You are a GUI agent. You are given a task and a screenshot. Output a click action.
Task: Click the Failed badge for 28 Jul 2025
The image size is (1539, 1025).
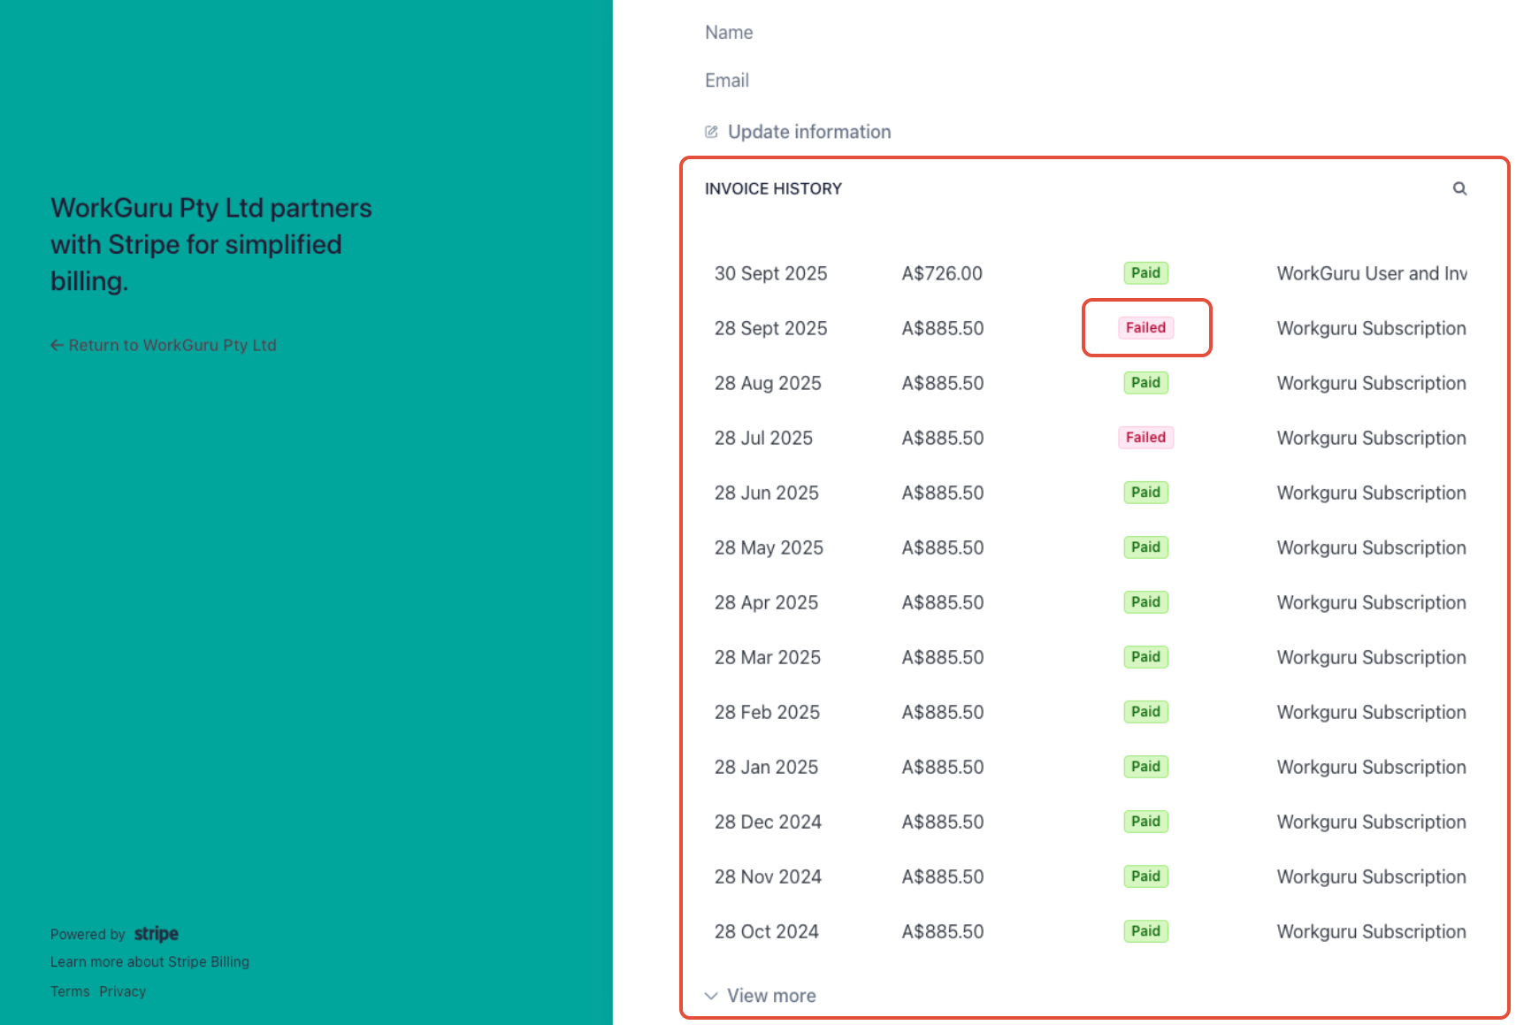click(x=1145, y=438)
